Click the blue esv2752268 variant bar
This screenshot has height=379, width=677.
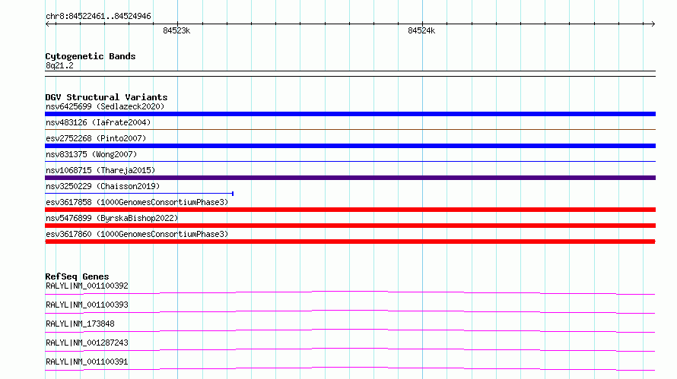(350, 146)
